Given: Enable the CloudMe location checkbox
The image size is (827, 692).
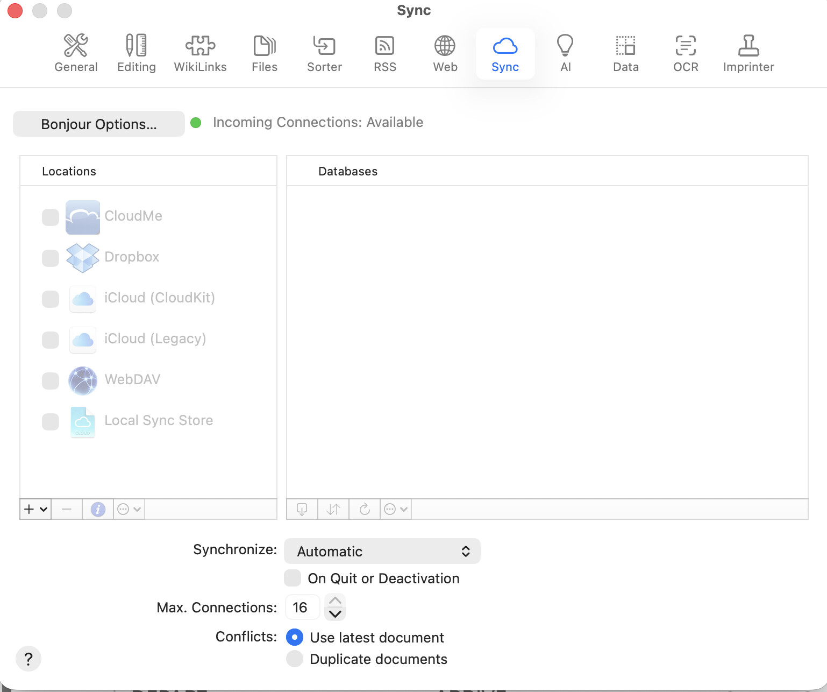Looking at the screenshot, I should click(x=51, y=217).
